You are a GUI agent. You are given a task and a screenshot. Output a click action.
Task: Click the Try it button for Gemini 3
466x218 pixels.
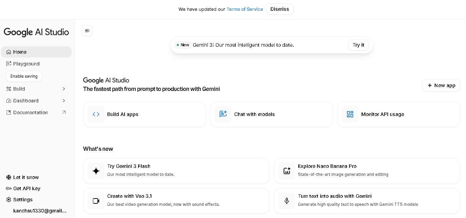[358, 45]
